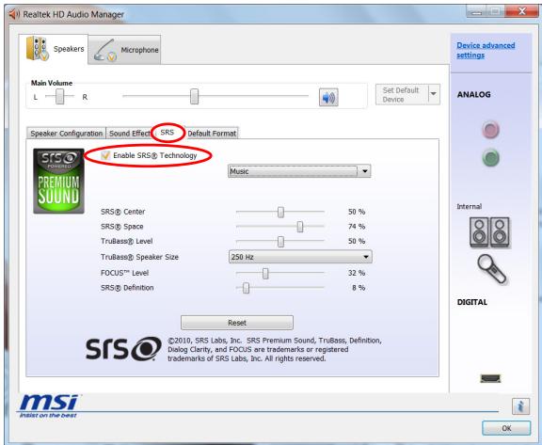This screenshot has width=542, height=445.
Task: Click the Realtek speaker title bar icon
Action: click(14, 14)
